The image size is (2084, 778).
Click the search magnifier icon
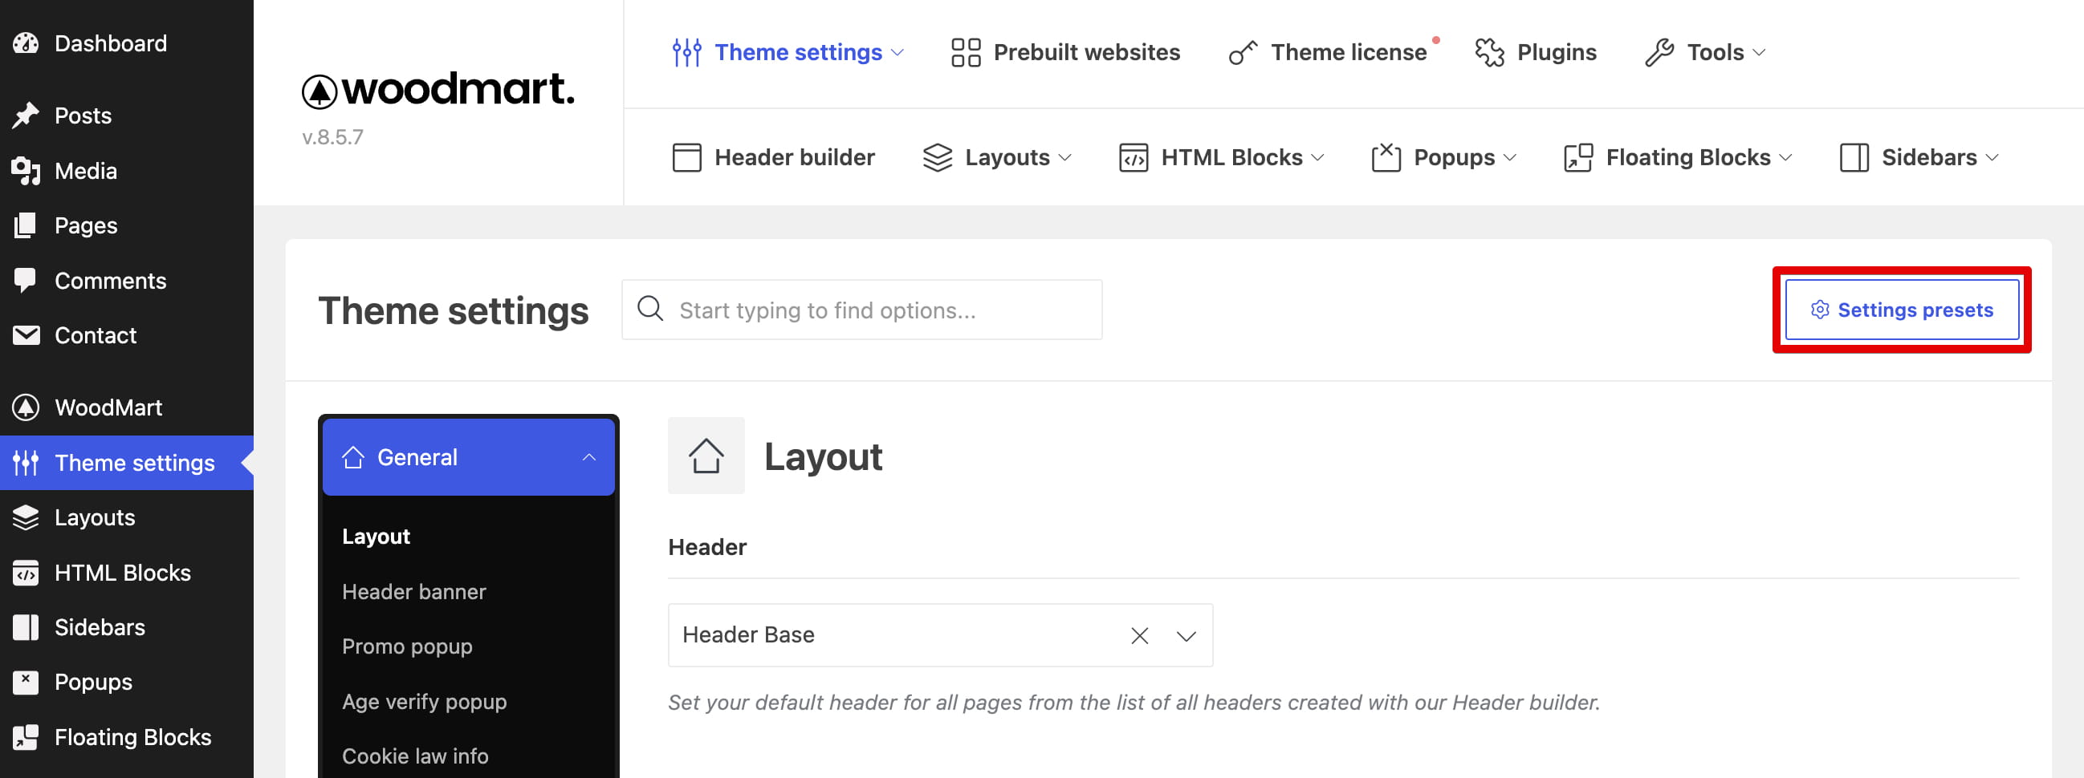click(650, 309)
